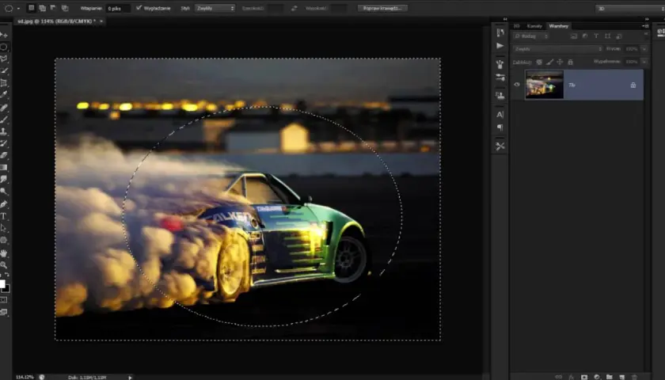Image resolution: width=665 pixels, height=380 pixels.
Task: Toggle Quick Mask mode
Action: click(4, 300)
